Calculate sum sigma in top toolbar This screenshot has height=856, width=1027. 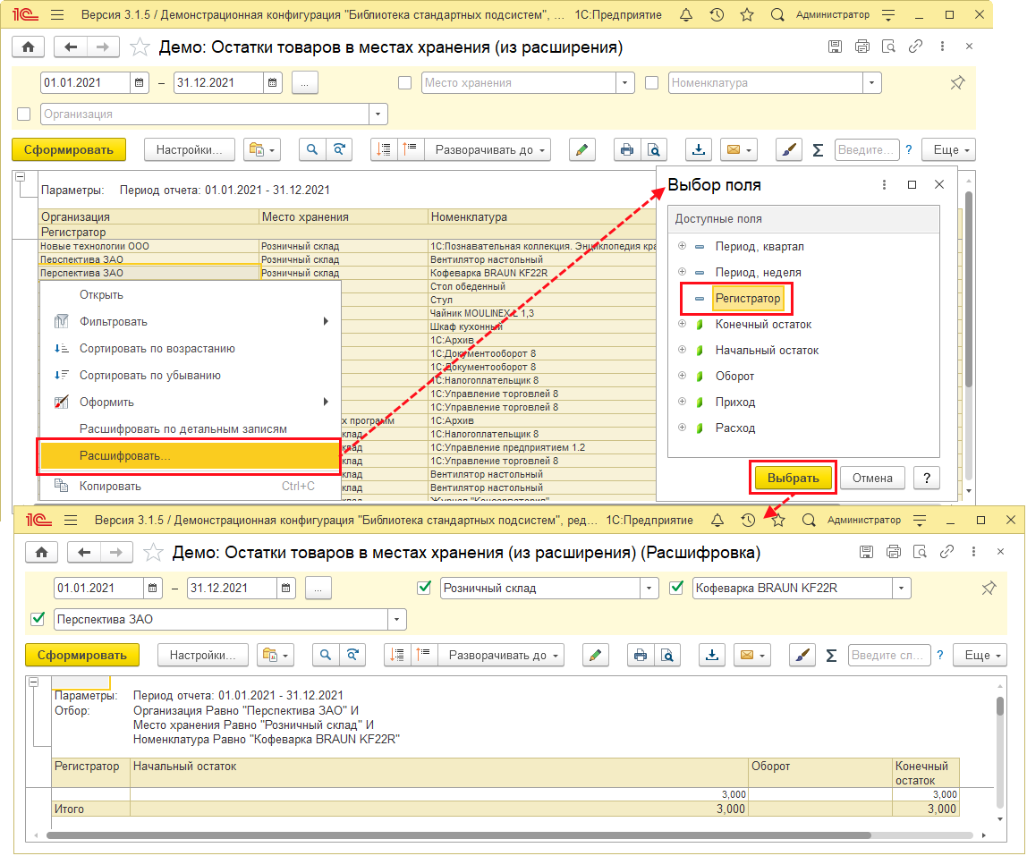click(818, 150)
